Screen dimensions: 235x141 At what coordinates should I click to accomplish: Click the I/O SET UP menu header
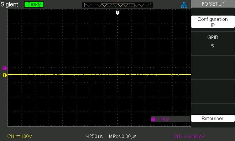[213, 3]
